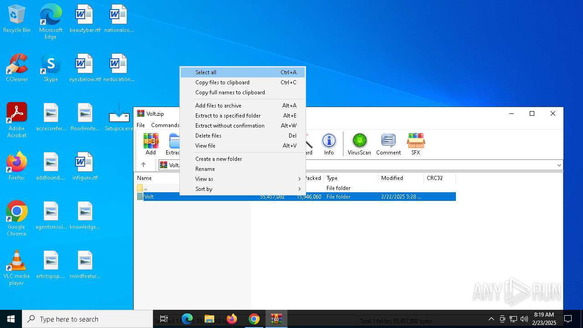Open Recycle Bin desktop icon

17,19
